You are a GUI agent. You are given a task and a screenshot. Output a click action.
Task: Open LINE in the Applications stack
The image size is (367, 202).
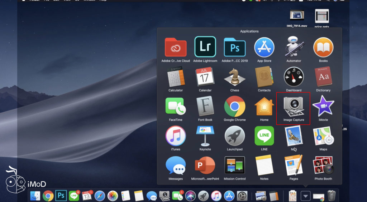tap(264, 136)
